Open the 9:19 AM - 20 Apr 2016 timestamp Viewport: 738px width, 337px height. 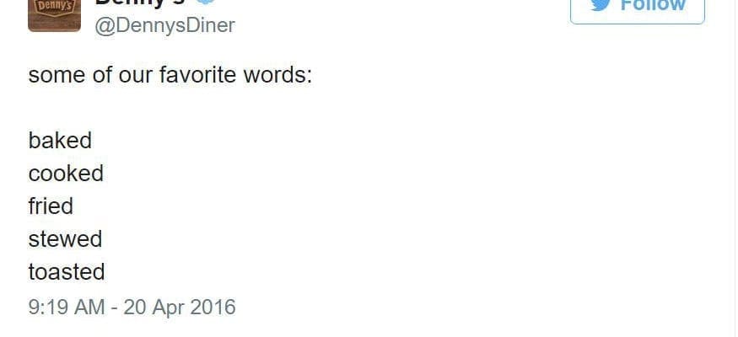point(132,307)
